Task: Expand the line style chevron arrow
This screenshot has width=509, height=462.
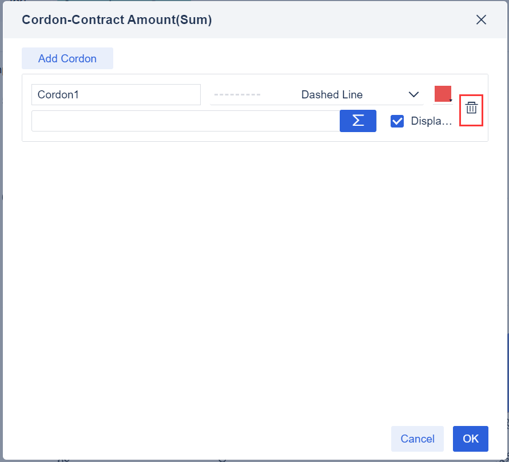Action: (413, 95)
